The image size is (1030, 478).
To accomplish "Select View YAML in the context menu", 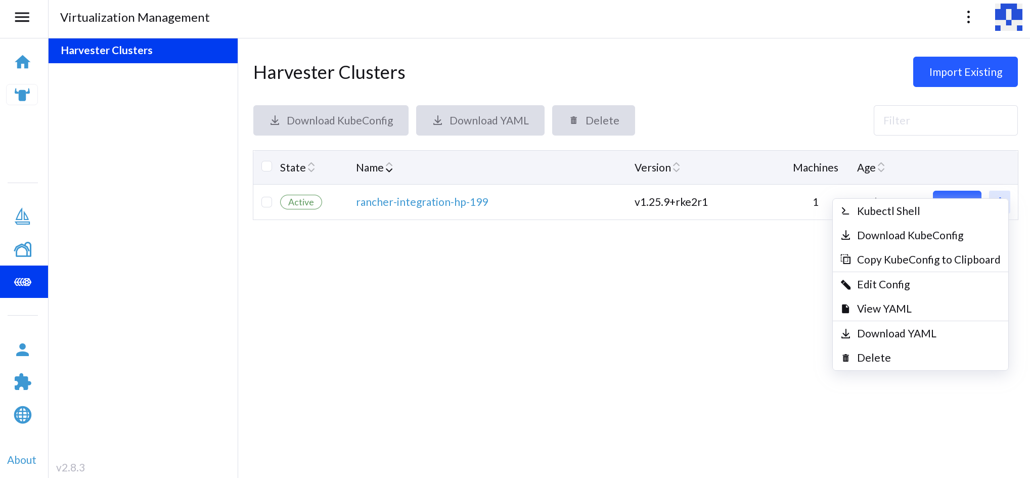I will click(920, 309).
